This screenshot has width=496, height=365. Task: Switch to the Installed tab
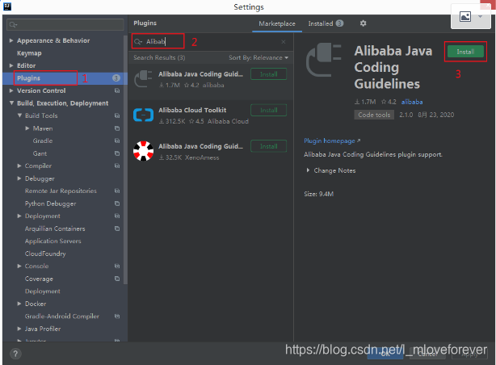coord(326,23)
